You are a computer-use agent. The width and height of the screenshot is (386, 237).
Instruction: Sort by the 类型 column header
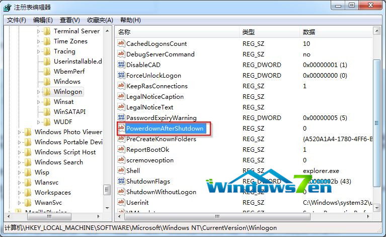click(x=269, y=32)
